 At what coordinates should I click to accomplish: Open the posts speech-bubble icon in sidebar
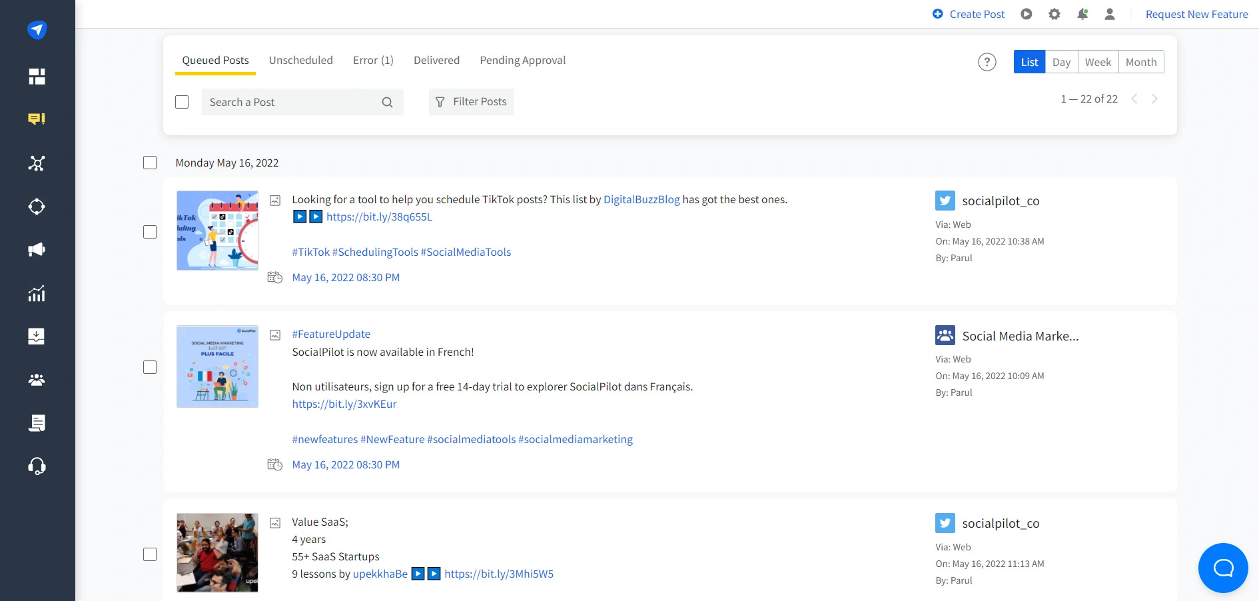coord(37,119)
